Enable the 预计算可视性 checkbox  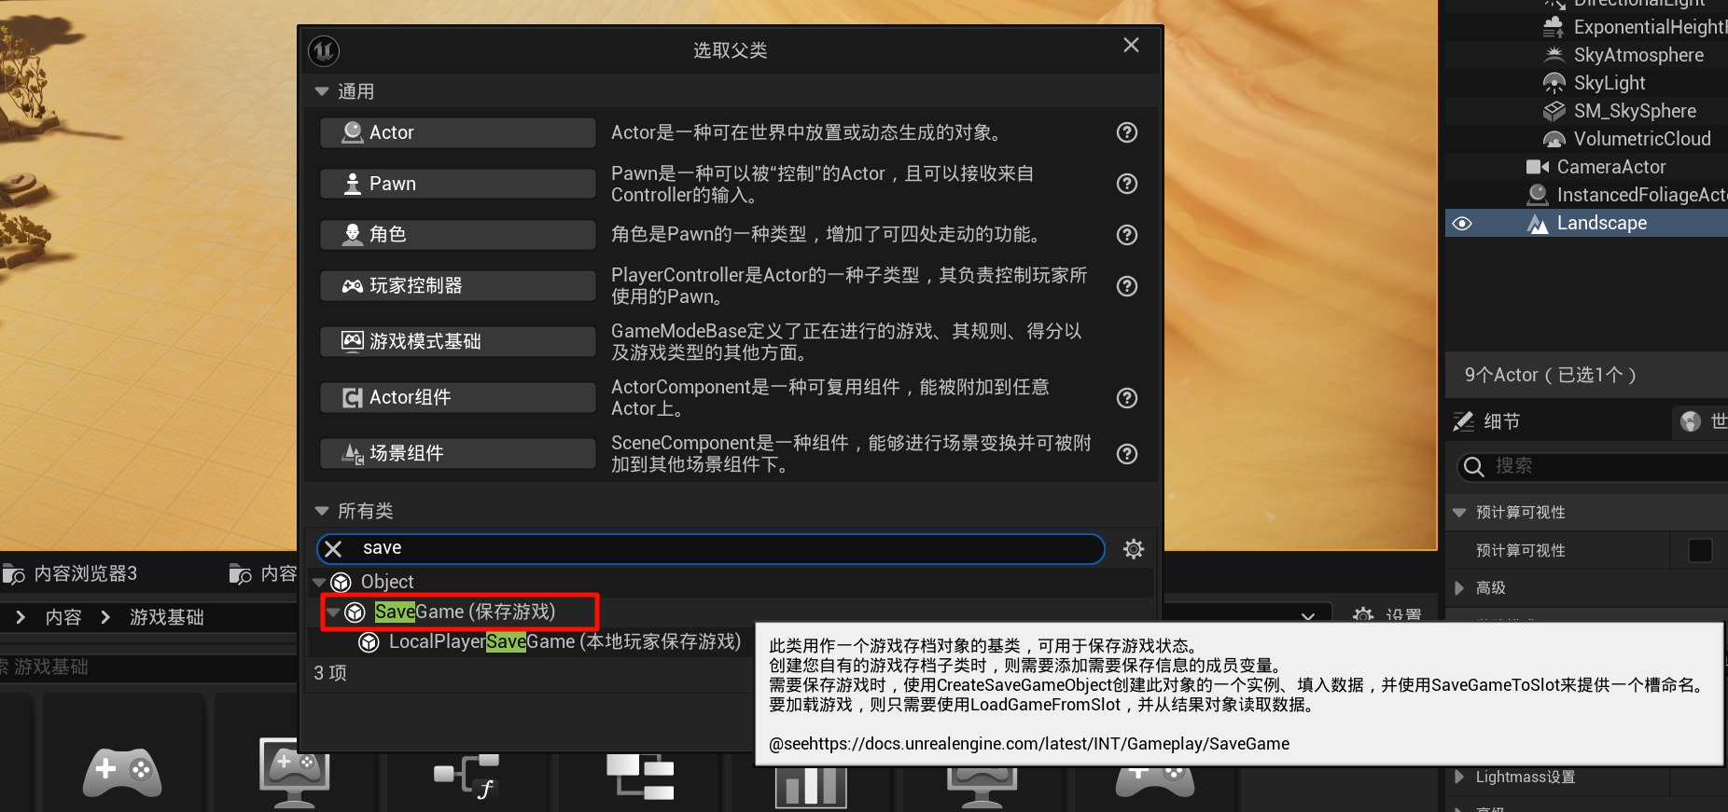(1699, 551)
